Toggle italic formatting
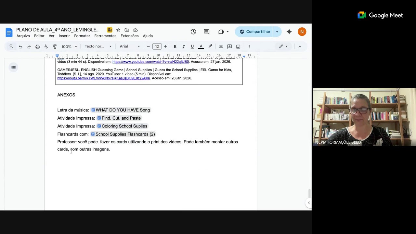The image size is (416, 234). (184, 46)
